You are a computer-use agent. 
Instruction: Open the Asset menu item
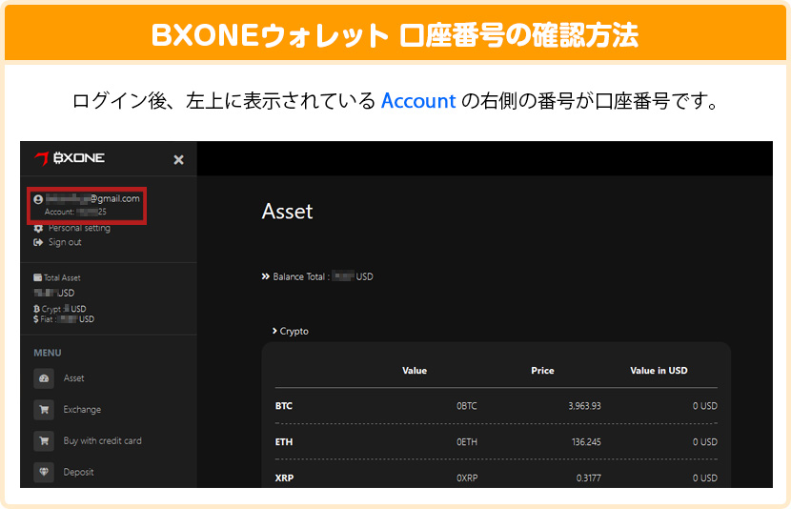(73, 378)
